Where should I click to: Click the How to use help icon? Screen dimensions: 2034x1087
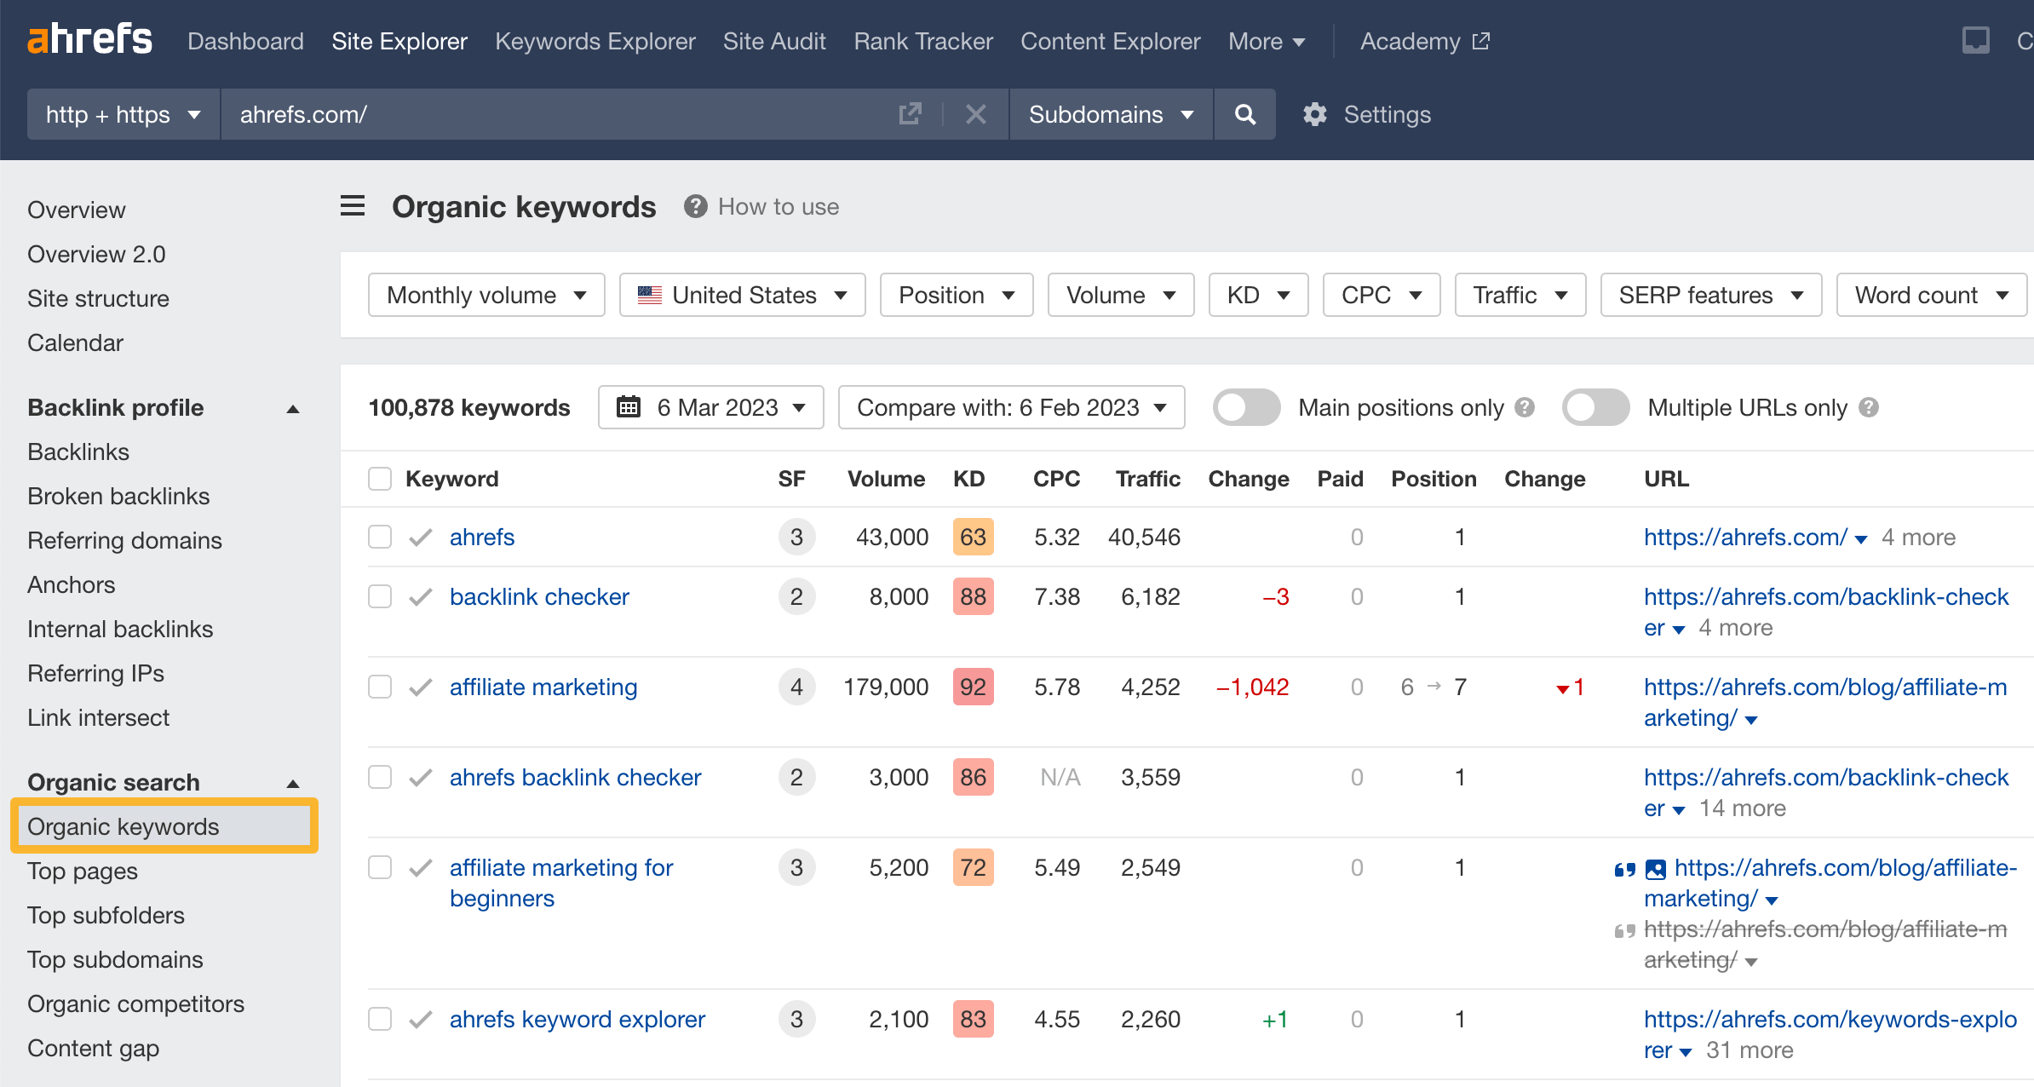[695, 206]
